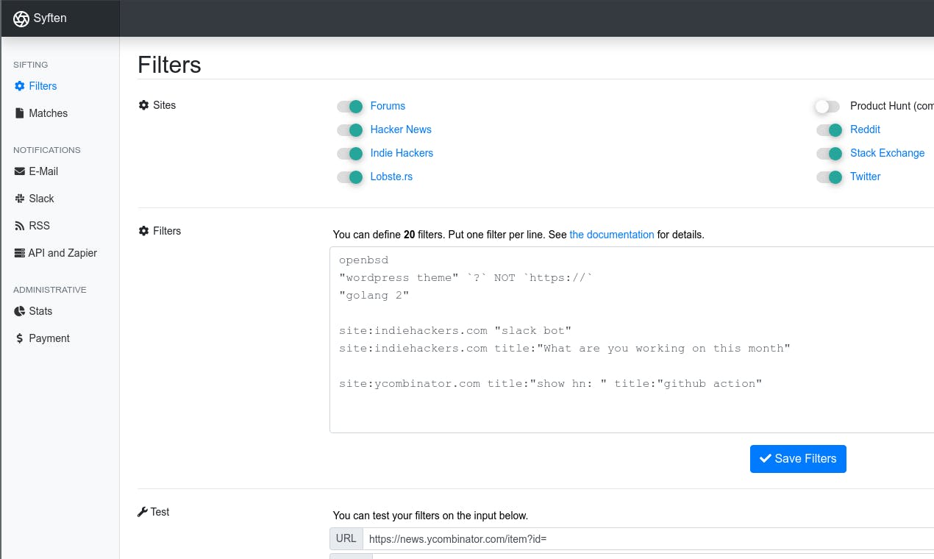Screen dimensions: 934x559
Task: Follow the Hacker News link
Action: (x=401, y=129)
